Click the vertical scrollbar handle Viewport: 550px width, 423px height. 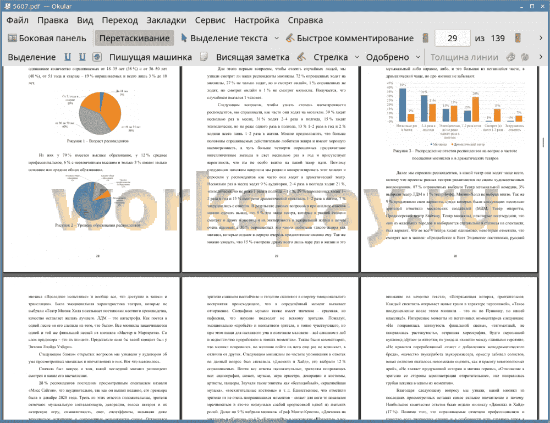543,142
